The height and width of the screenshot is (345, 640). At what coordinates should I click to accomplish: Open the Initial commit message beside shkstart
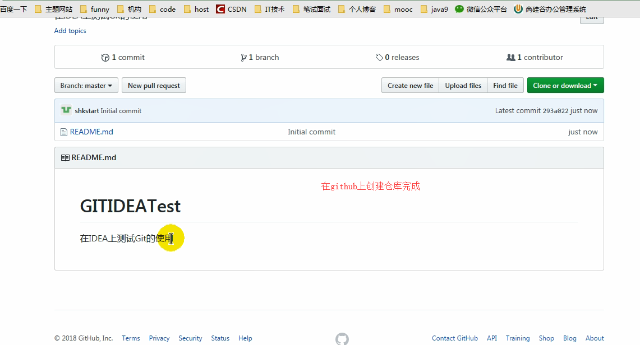[x=121, y=111]
